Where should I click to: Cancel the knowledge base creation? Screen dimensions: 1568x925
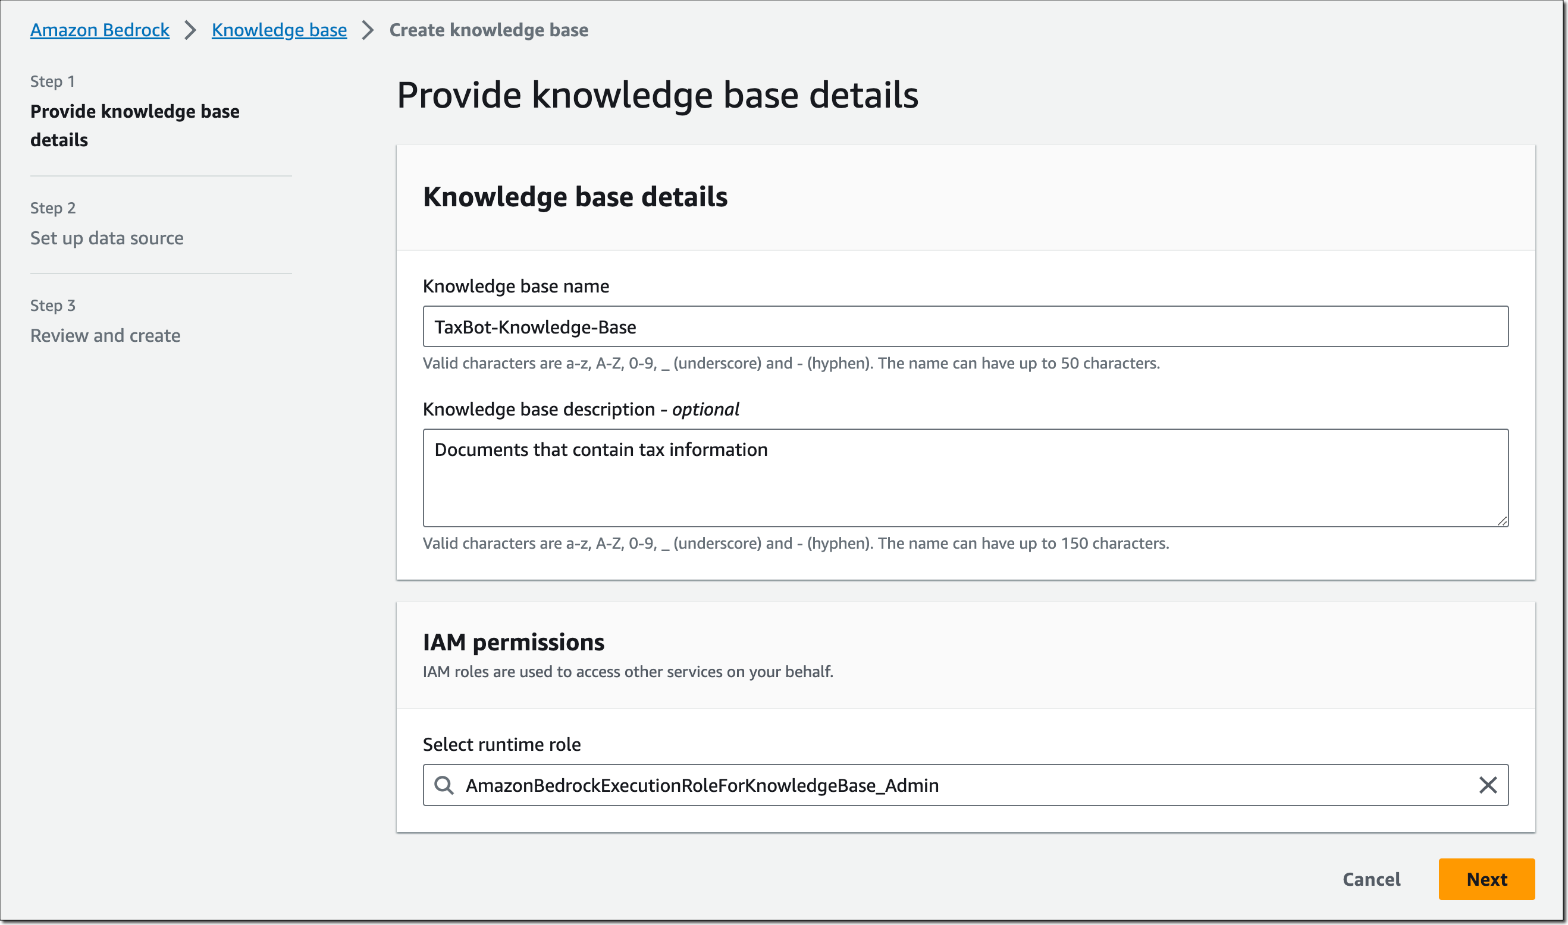[x=1371, y=879]
